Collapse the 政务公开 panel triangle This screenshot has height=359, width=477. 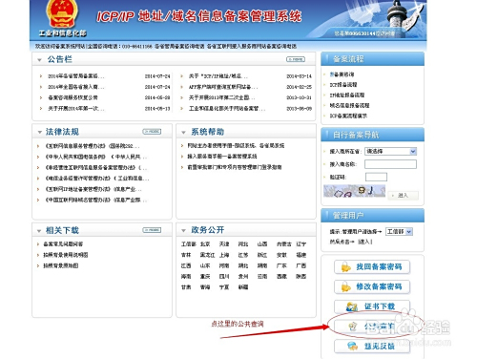(183, 230)
